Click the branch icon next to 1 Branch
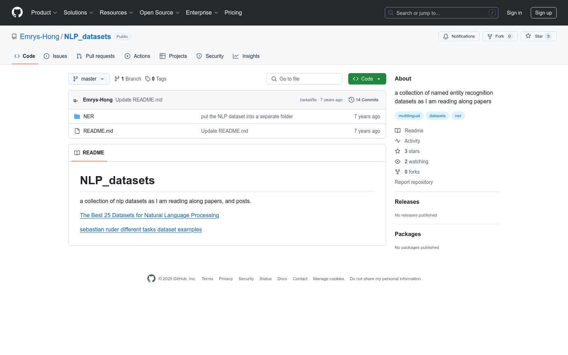 (117, 79)
